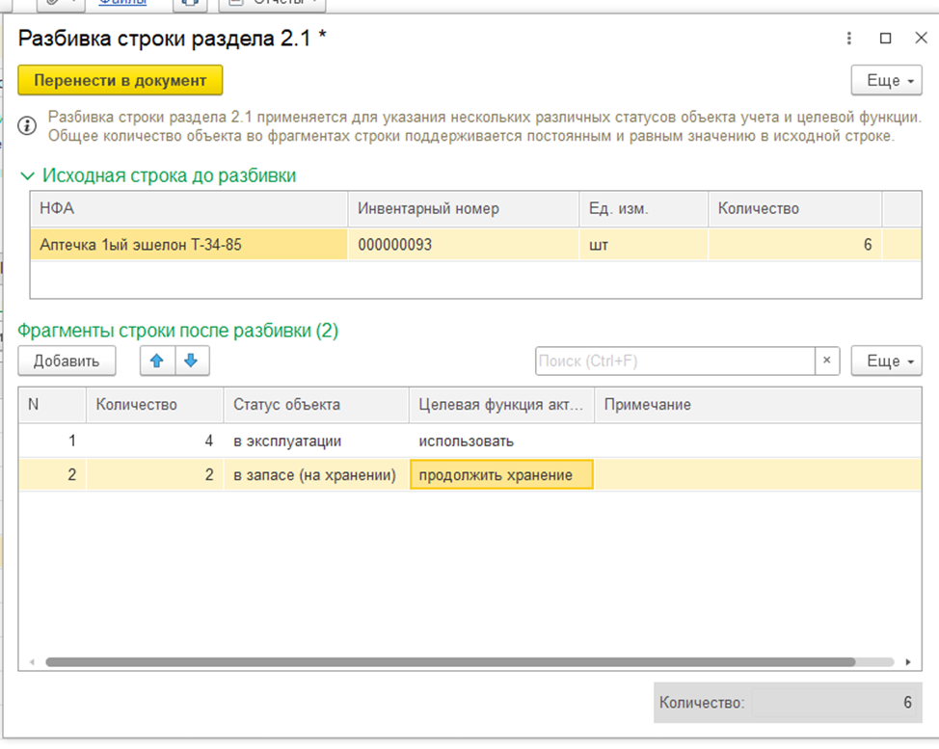Open the top 'Еще' dropdown menu
The width and height of the screenshot is (939, 749).
(x=886, y=80)
